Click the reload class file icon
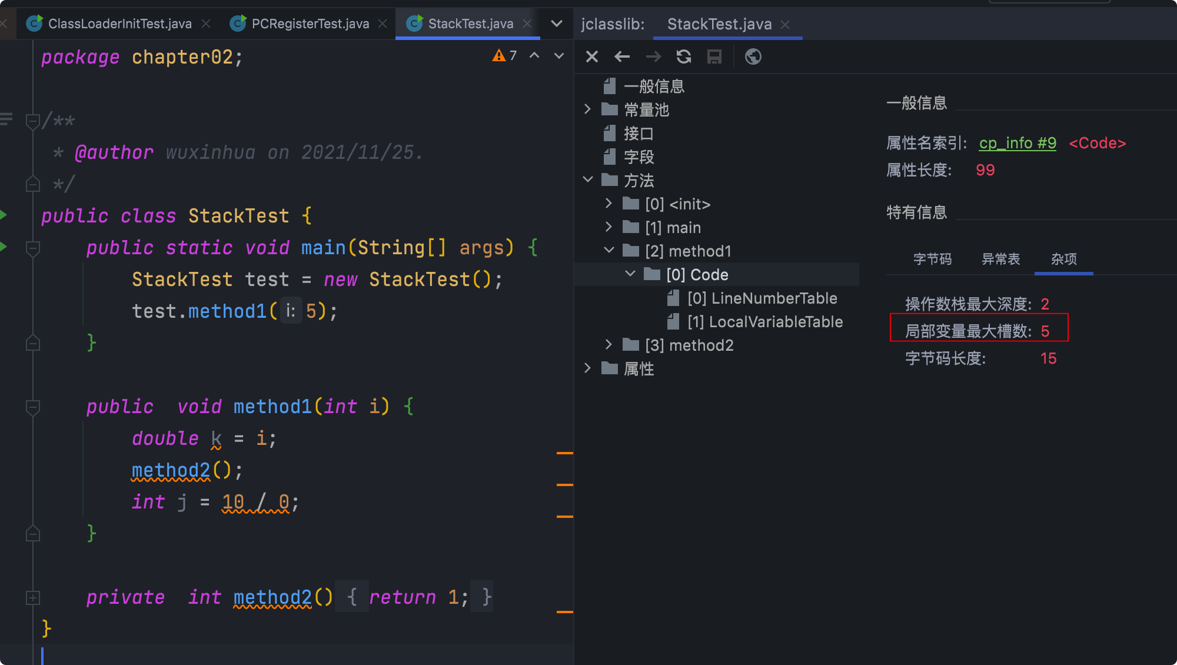This screenshot has height=665, width=1177. click(x=684, y=56)
